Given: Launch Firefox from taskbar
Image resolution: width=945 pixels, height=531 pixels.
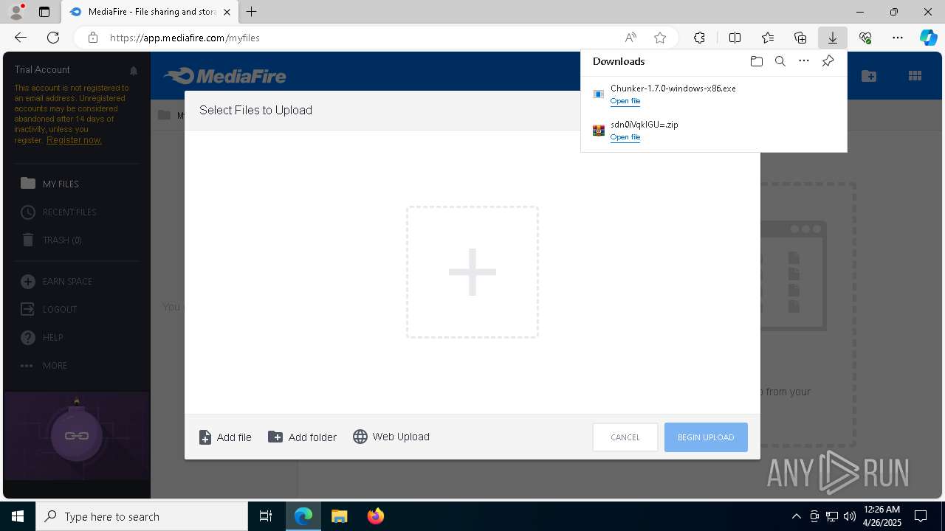Looking at the screenshot, I should [x=375, y=516].
